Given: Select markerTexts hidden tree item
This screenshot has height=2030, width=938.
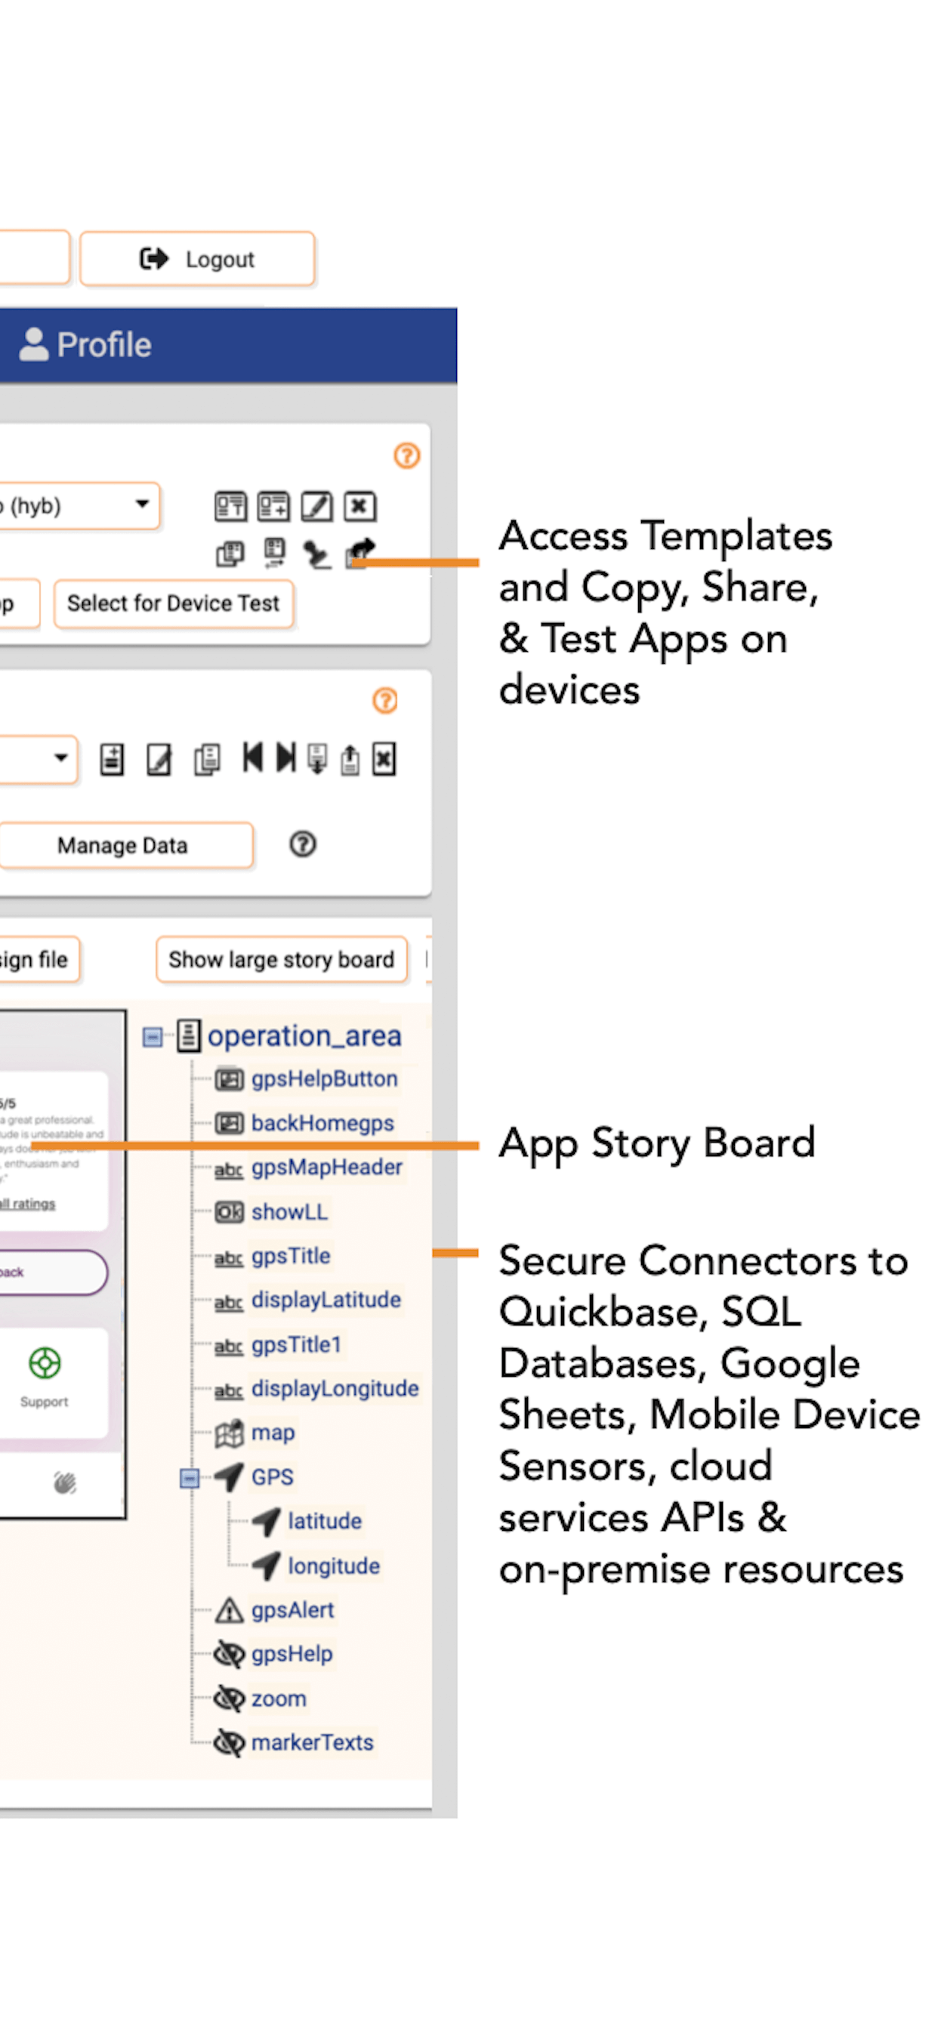Looking at the screenshot, I should click(312, 1743).
